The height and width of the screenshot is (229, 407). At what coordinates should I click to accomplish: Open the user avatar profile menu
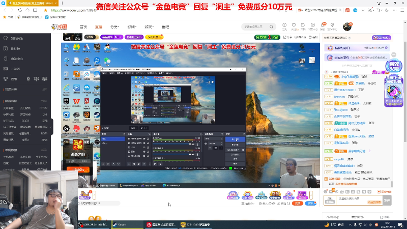[347, 26]
